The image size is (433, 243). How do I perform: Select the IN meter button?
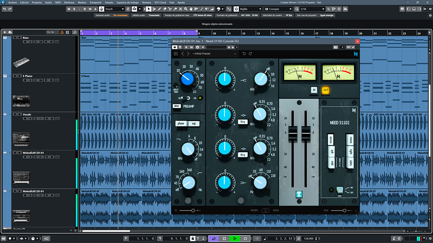pos(314,90)
